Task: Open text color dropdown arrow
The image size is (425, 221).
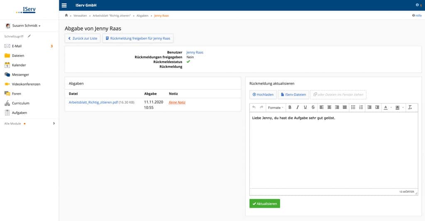Action: [x=391, y=108]
